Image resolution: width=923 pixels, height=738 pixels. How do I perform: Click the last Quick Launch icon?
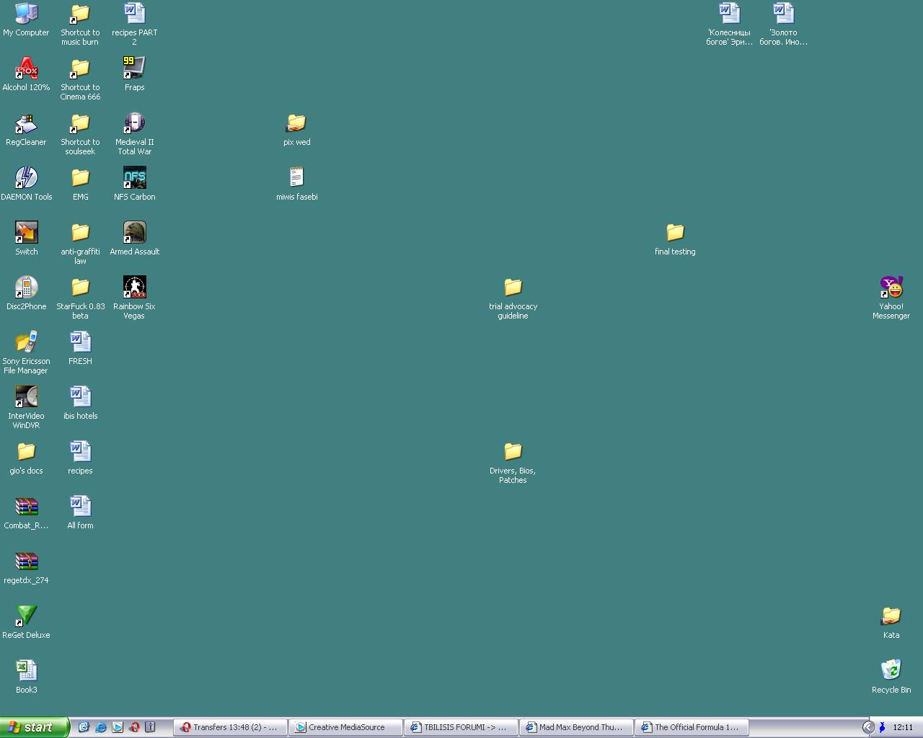pyautogui.click(x=150, y=727)
